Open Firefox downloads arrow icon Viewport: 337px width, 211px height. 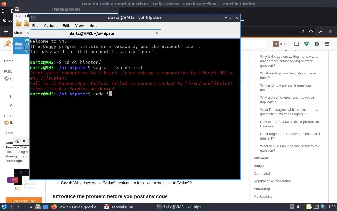[321, 31]
